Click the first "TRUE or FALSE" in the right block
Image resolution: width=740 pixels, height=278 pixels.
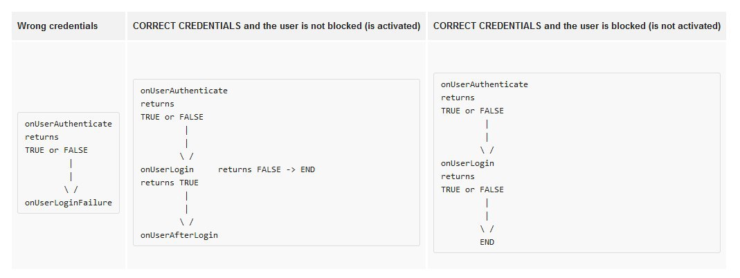coord(473,111)
